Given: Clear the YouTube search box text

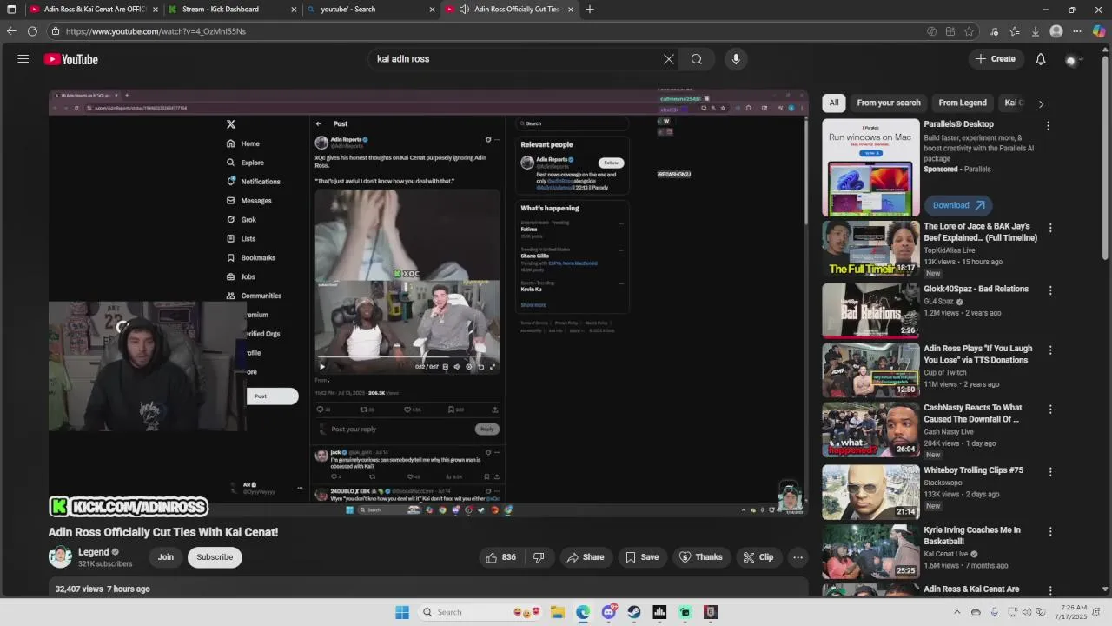Looking at the screenshot, I should tap(669, 59).
